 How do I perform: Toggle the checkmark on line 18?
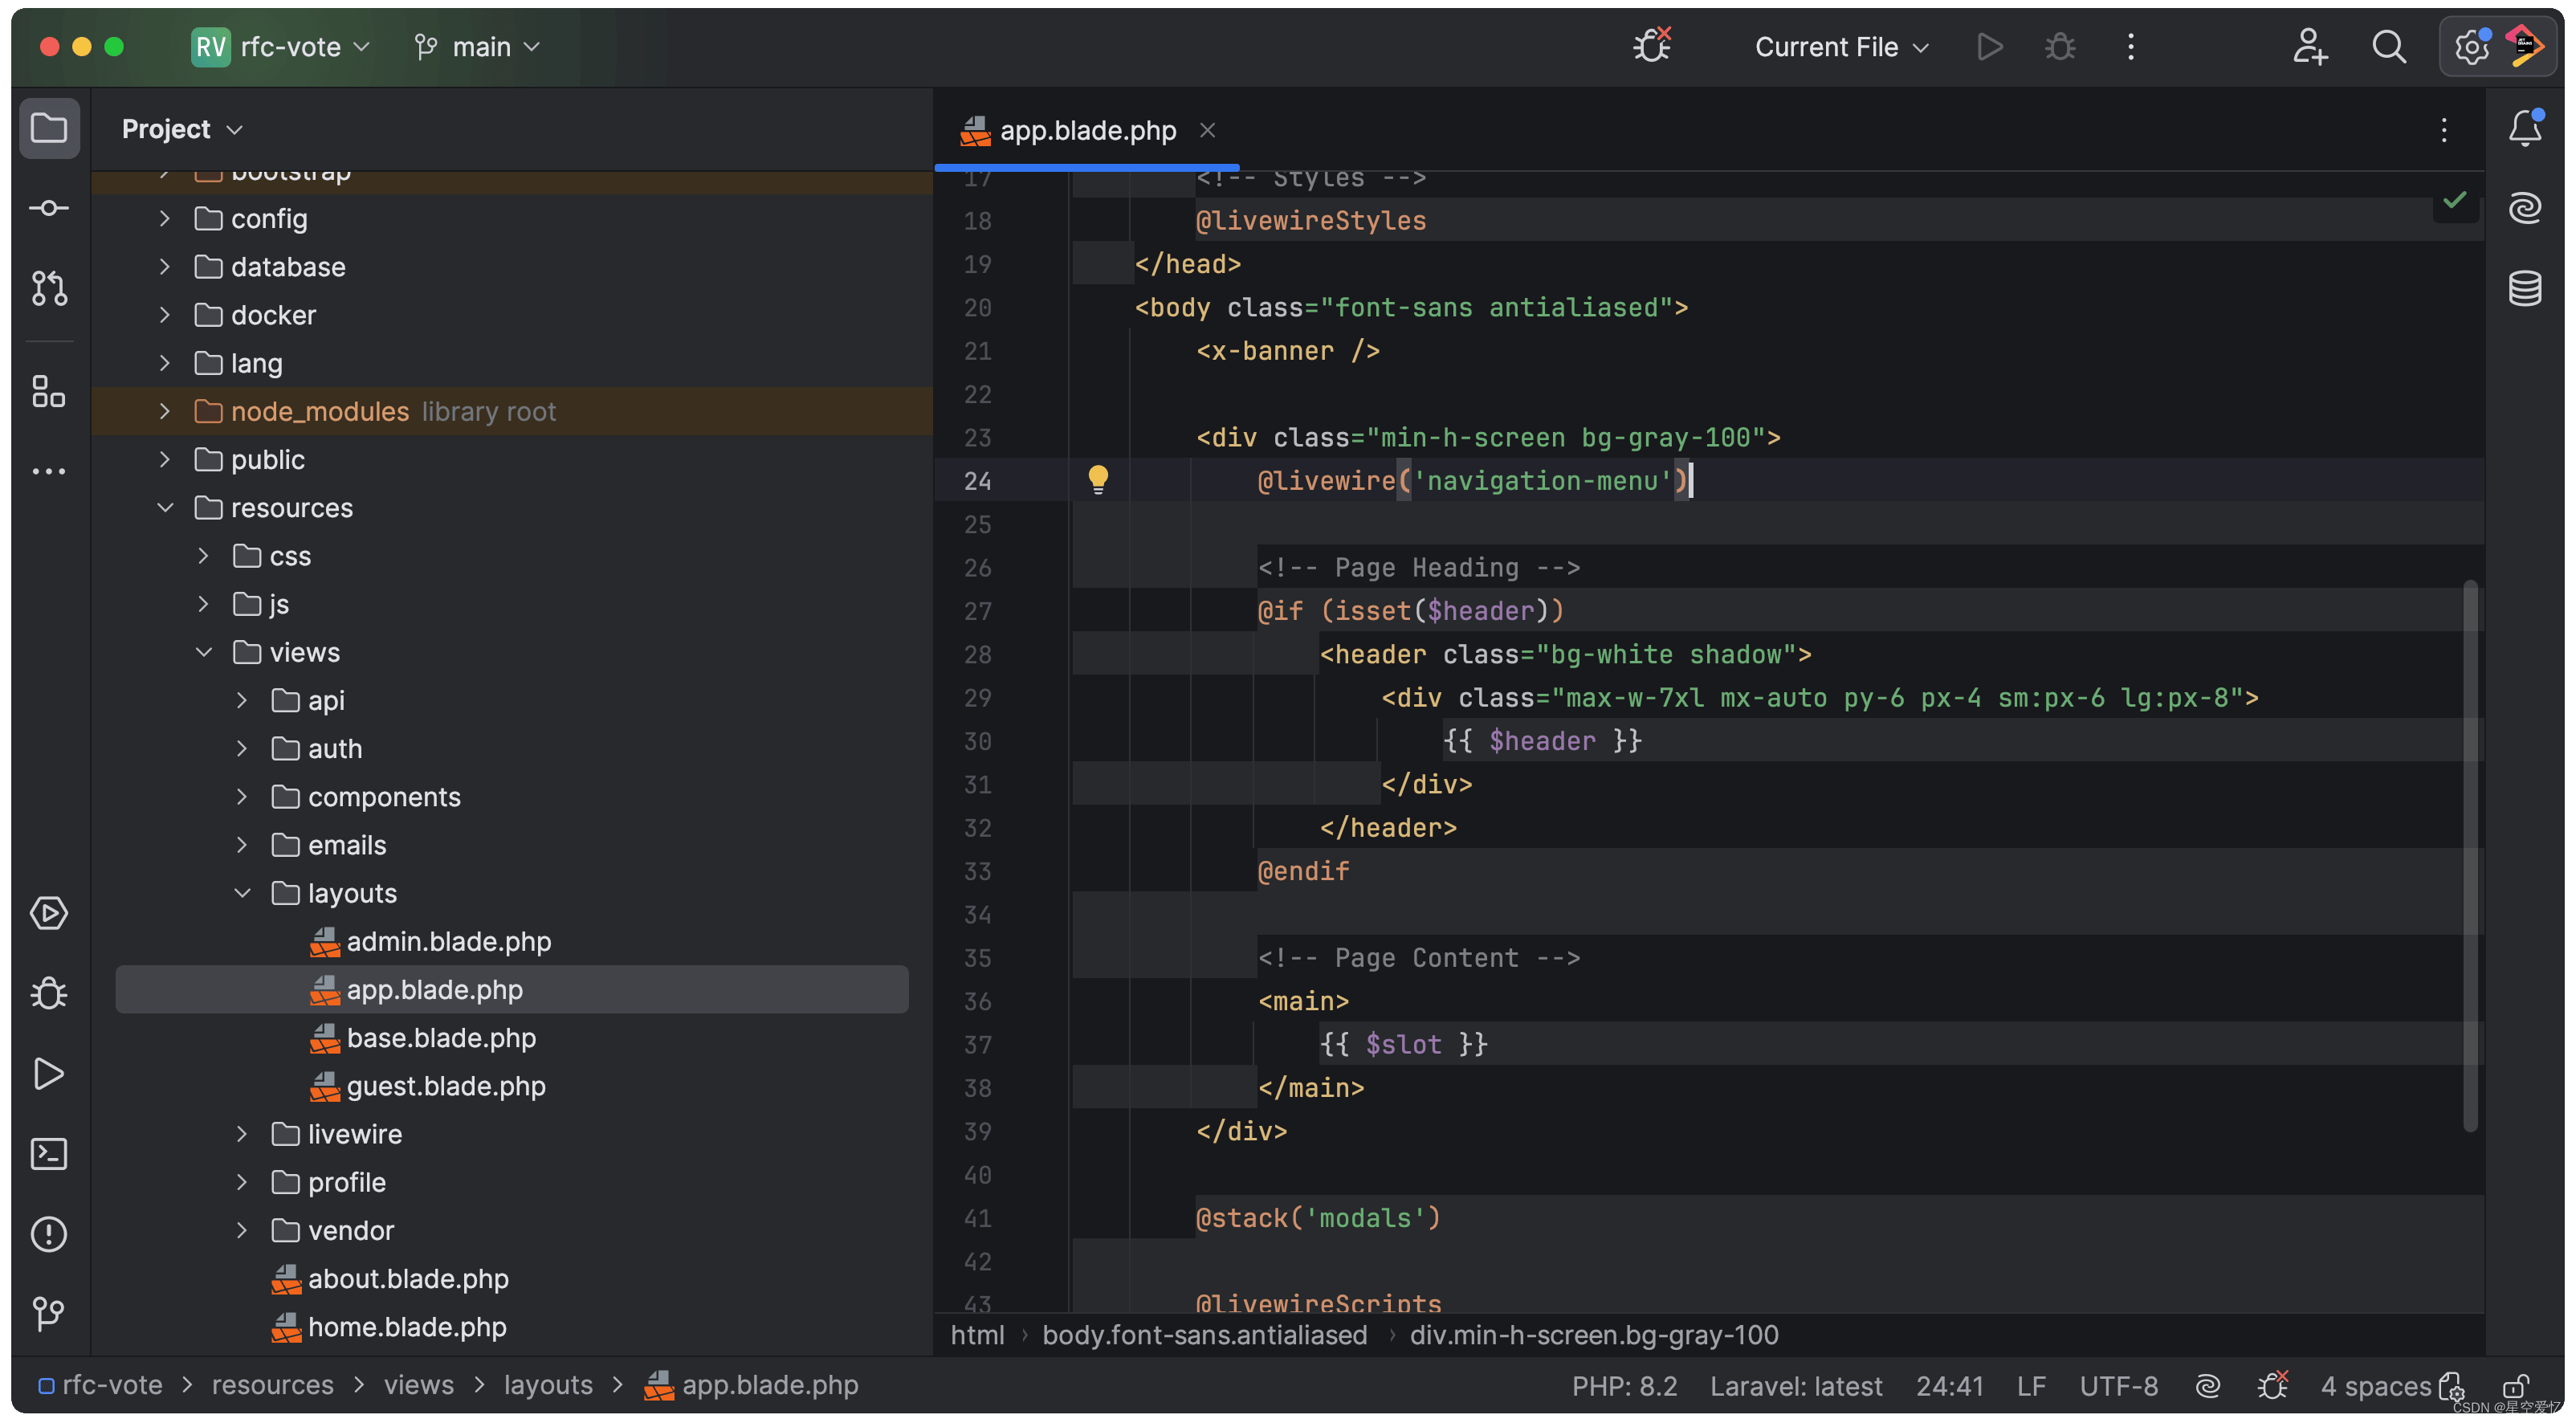click(x=2453, y=202)
